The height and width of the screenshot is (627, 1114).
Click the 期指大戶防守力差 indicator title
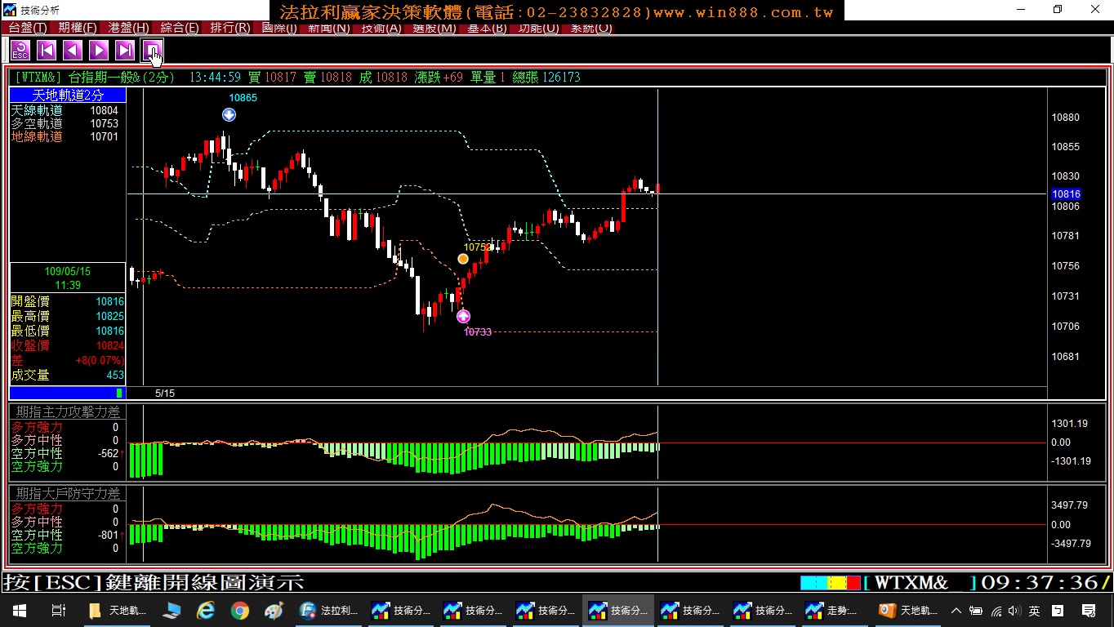[68, 494]
